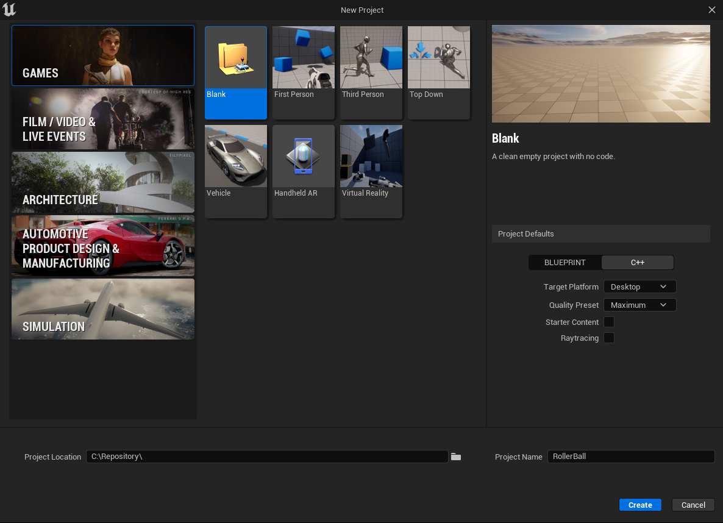
Task: Switch to the Architecture category
Action: tap(103, 182)
